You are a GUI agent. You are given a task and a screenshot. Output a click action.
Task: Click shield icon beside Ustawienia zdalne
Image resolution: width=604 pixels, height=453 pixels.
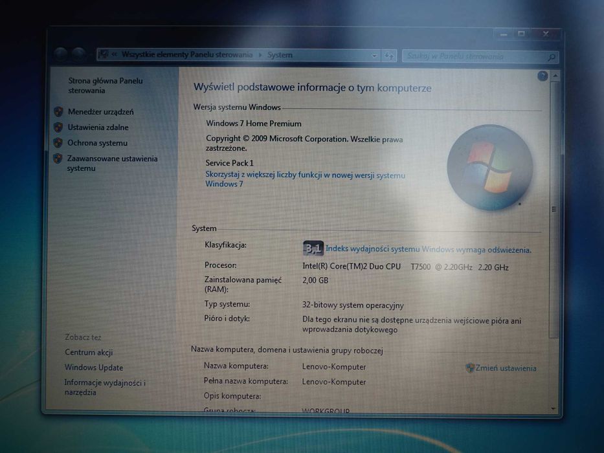click(x=58, y=127)
